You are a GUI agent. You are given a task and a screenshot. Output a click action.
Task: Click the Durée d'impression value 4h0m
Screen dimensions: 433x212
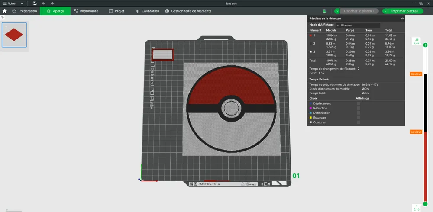coord(365,89)
